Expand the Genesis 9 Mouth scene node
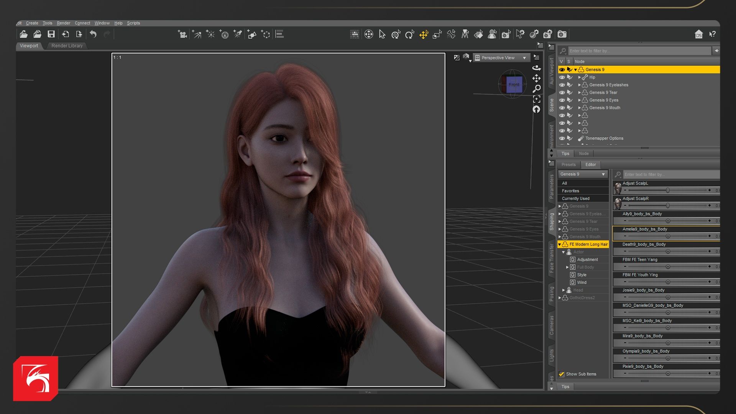Viewport: 736px width, 414px height. 579,108
